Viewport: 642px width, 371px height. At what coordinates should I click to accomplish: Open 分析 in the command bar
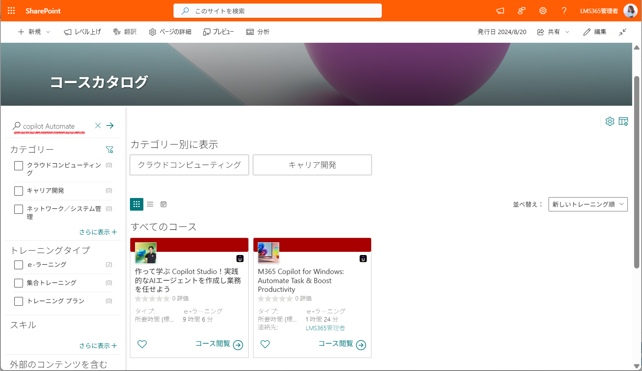click(258, 32)
